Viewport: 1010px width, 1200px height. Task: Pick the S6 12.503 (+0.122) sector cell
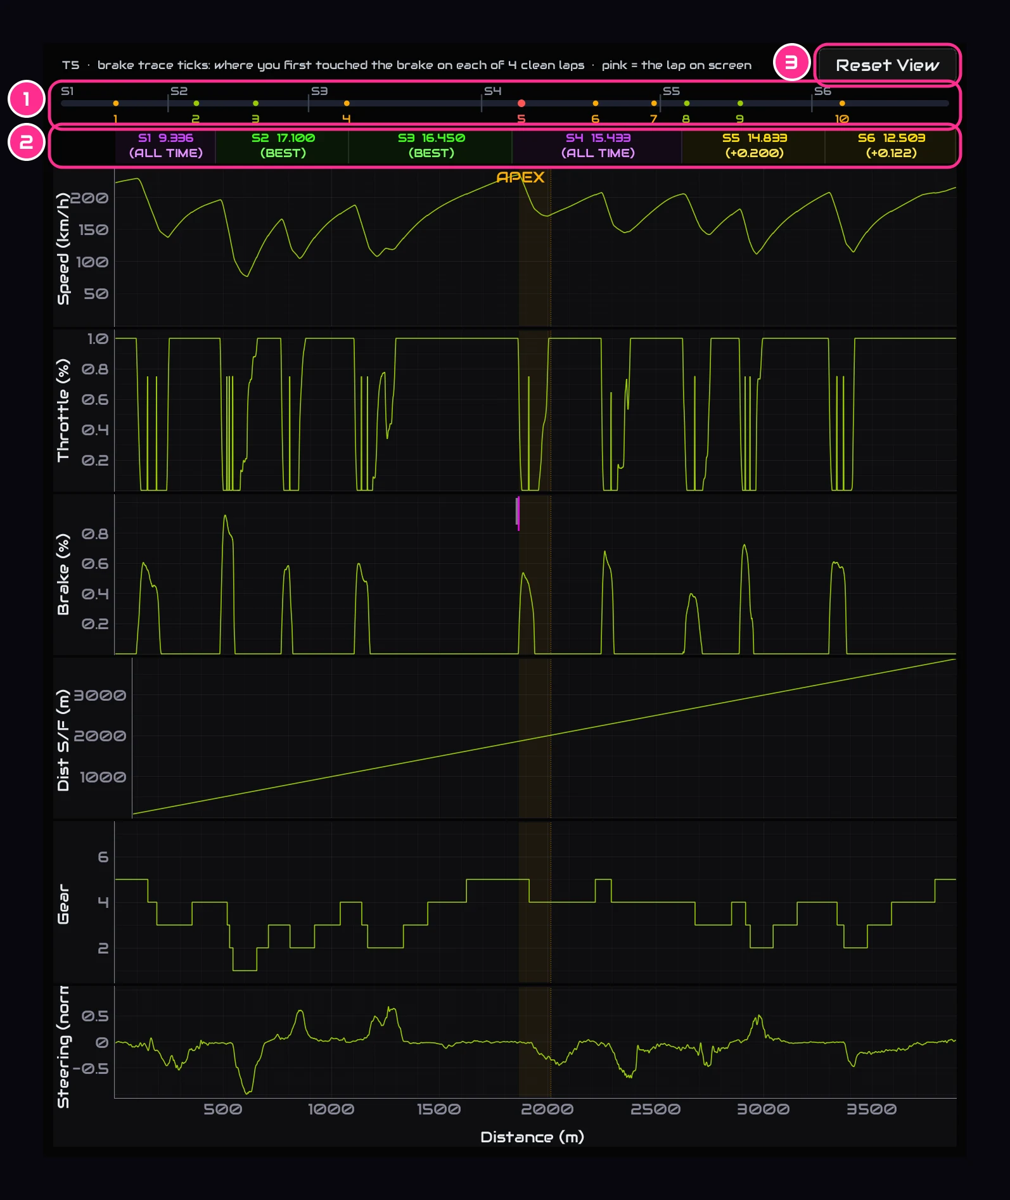click(891, 146)
